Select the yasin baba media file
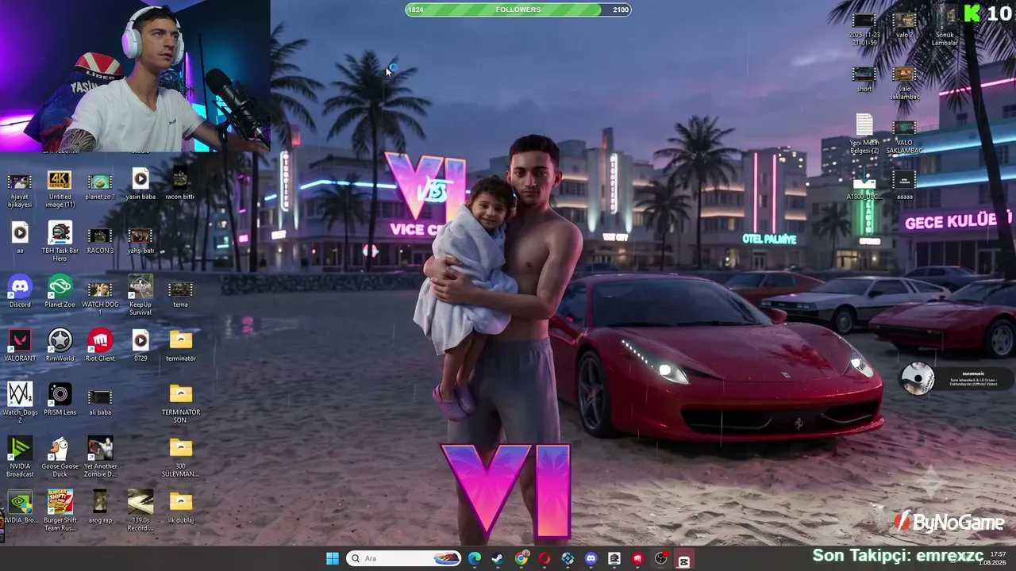 (x=140, y=184)
